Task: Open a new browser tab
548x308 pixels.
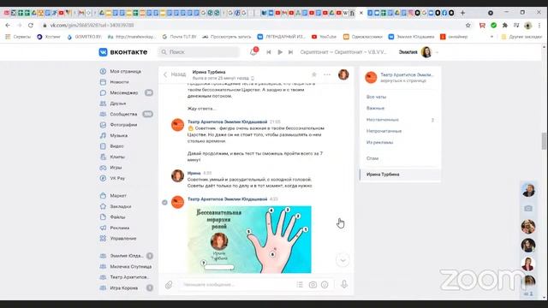Action: click(x=462, y=13)
